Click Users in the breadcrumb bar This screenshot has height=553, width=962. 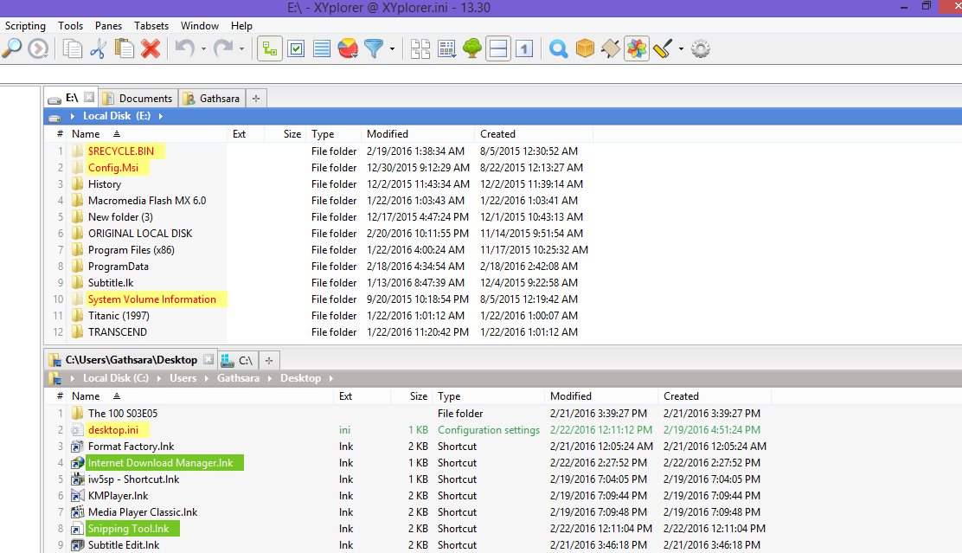click(x=183, y=378)
